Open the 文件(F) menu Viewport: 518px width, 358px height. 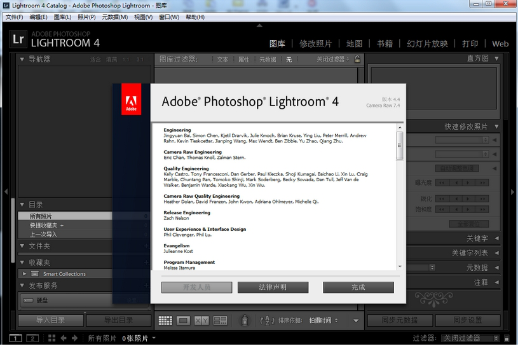(x=14, y=17)
